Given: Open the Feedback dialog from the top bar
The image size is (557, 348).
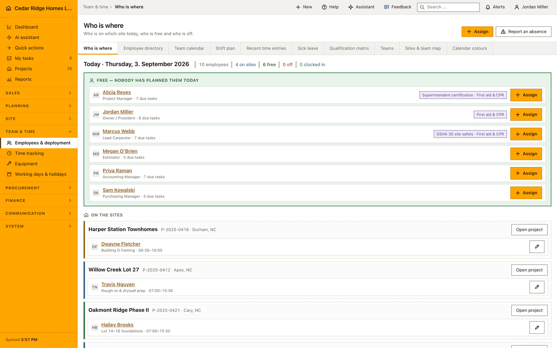Looking at the screenshot, I should pyautogui.click(x=398, y=7).
